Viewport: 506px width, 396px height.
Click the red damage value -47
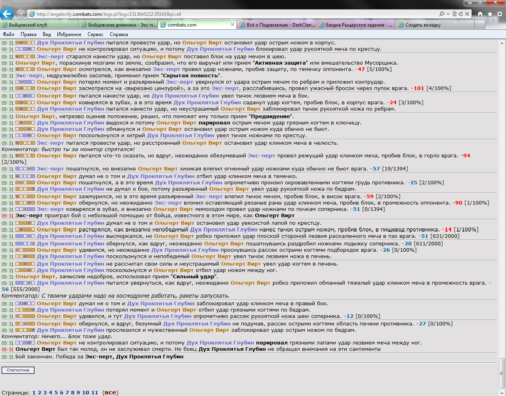pos(360,69)
